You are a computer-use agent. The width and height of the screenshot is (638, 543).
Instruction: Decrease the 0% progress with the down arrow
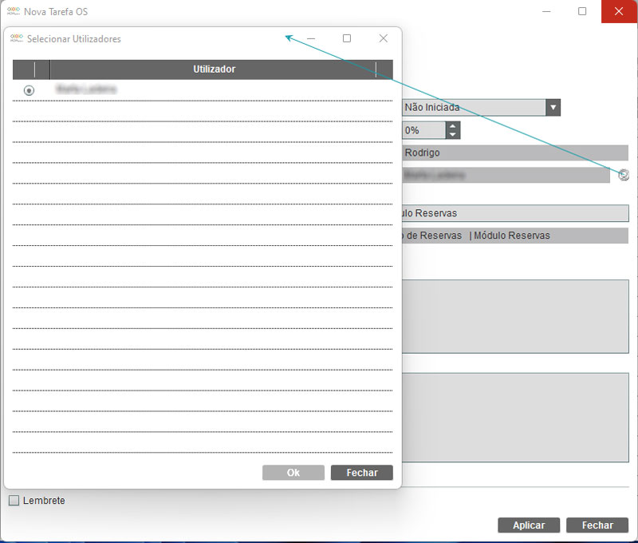click(x=453, y=135)
